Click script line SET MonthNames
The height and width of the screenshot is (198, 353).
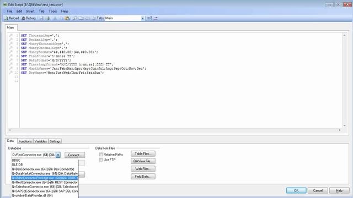pos(83,68)
